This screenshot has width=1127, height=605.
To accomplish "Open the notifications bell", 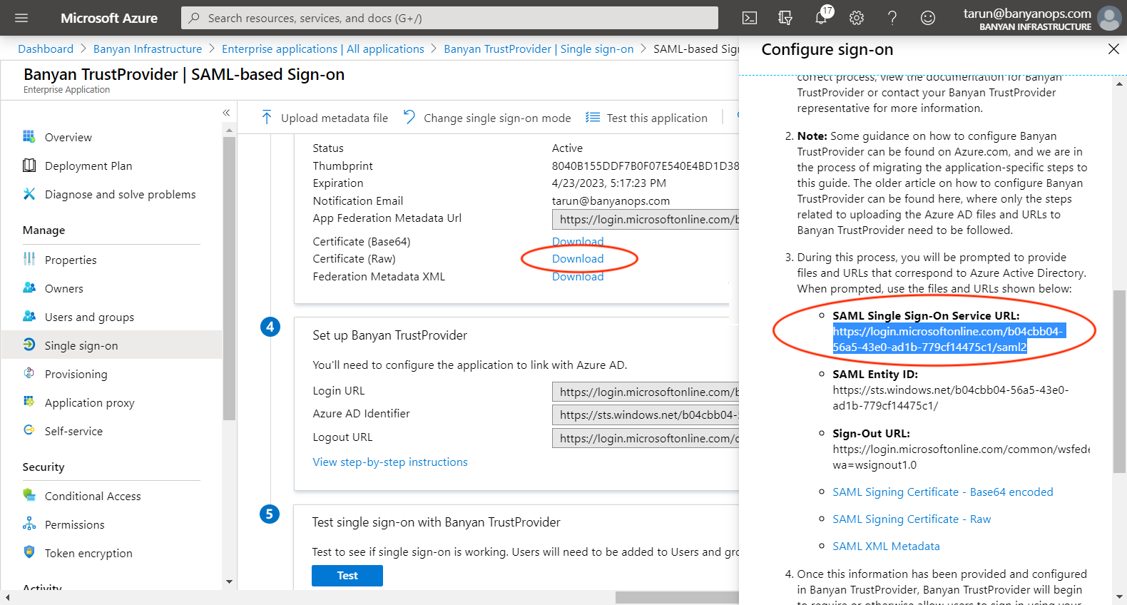I will click(822, 17).
